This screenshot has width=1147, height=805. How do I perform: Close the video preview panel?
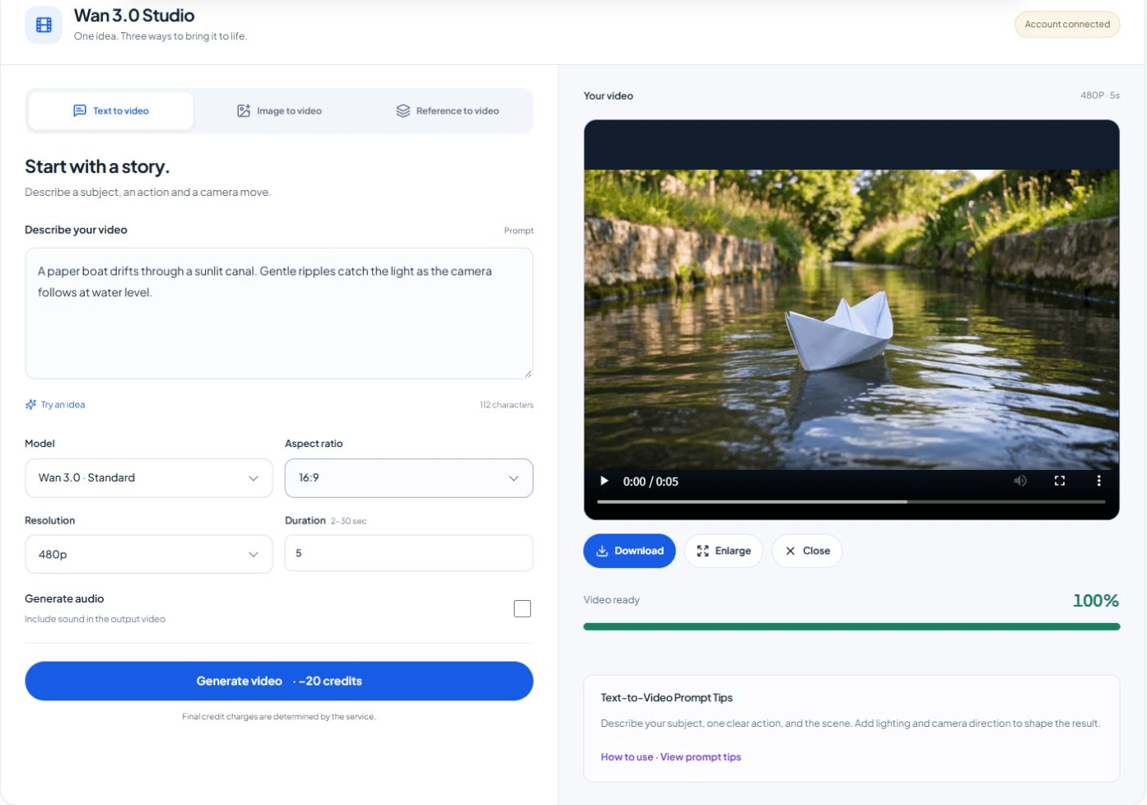[807, 551]
